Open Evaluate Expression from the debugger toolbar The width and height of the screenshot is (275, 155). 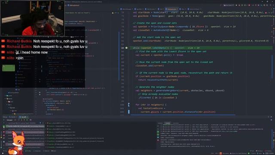point(31,120)
